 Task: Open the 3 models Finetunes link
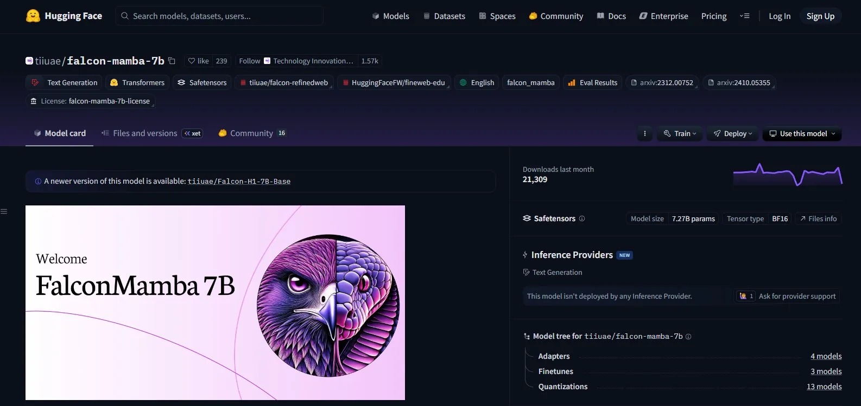point(826,371)
